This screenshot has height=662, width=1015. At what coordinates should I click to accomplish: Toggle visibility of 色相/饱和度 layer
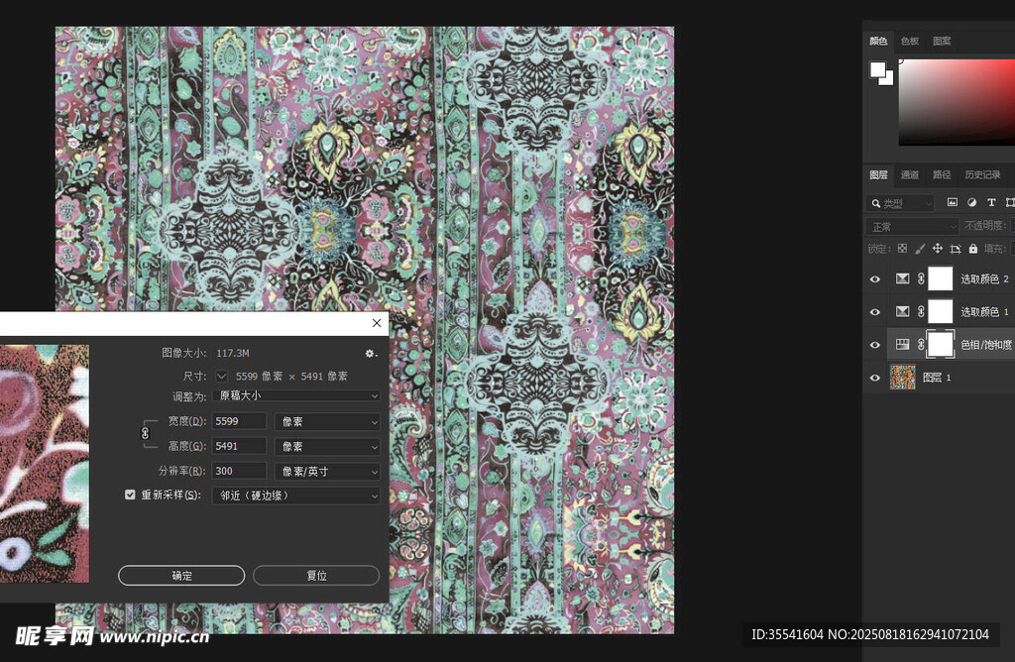(x=874, y=345)
